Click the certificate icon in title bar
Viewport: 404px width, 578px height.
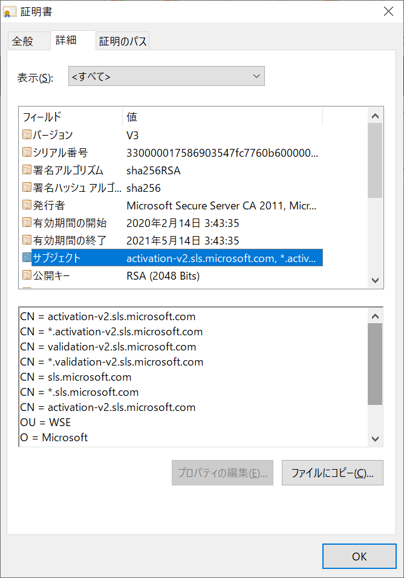(9, 11)
